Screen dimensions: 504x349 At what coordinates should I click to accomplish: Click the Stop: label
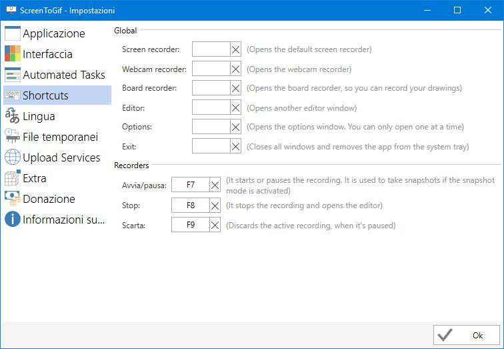tap(131, 206)
